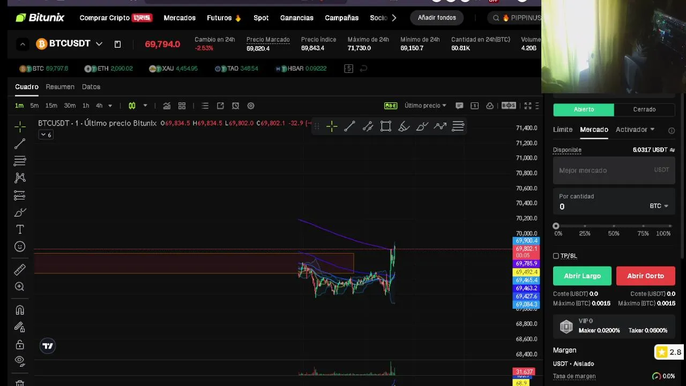Set slider to the 50% mark
The height and width of the screenshot is (386, 686).
coord(614,226)
